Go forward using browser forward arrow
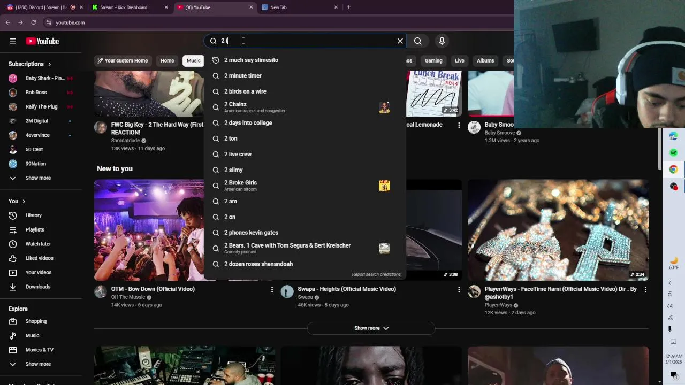The height and width of the screenshot is (385, 685). [20, 22]
